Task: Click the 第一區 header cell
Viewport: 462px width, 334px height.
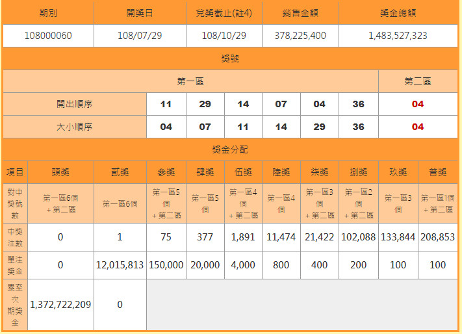Action: coord(190,81)
